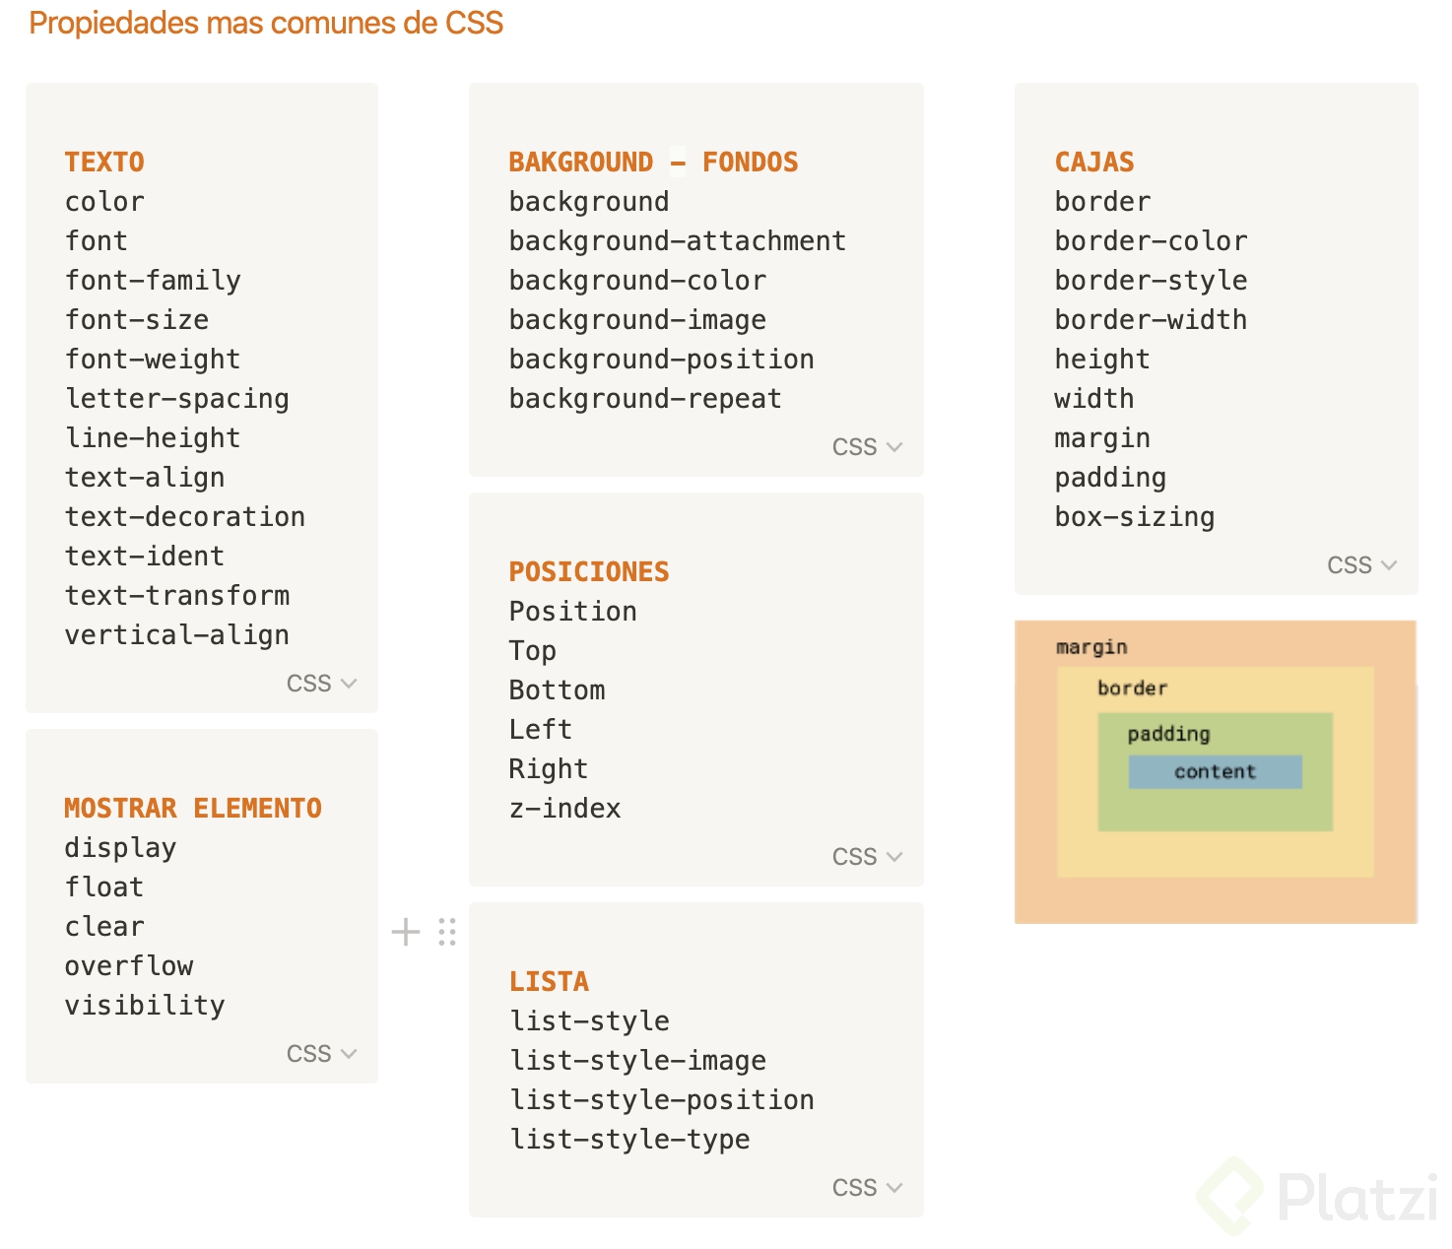Click the green padding area in diagram
The height and width of the screenshot is (1249, 1452).
pos(1215,809)
